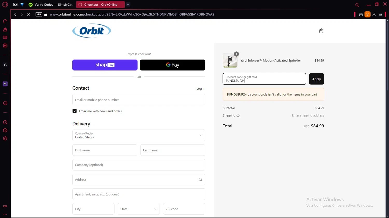Viewport: 389px width, 218px height.
Task: Click the ZIP code field
Action: (x=184, y=209)
